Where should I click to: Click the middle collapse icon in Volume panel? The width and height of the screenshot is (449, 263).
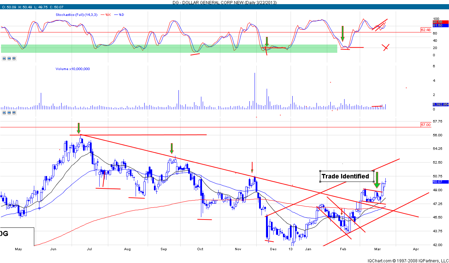click(x=9, y=113)
